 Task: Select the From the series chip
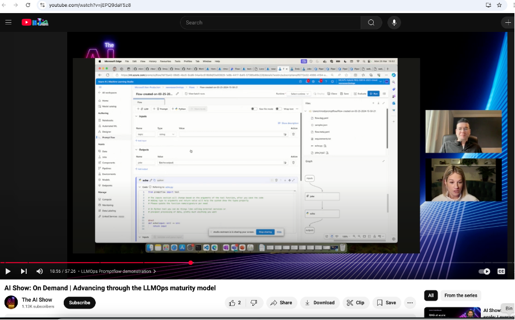pos(461,296)
